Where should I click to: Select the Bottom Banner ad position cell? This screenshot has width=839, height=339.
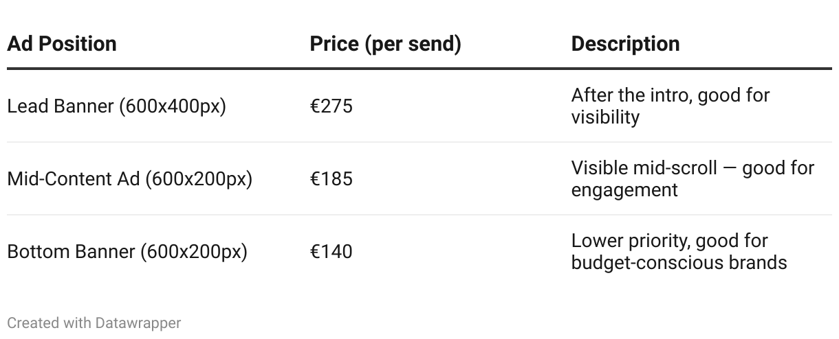click(x=127, y=252)
